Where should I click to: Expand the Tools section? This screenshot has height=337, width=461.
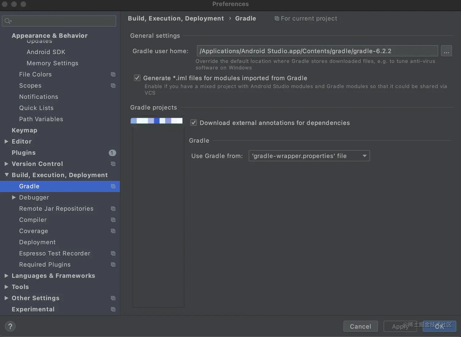click(6, 287)
